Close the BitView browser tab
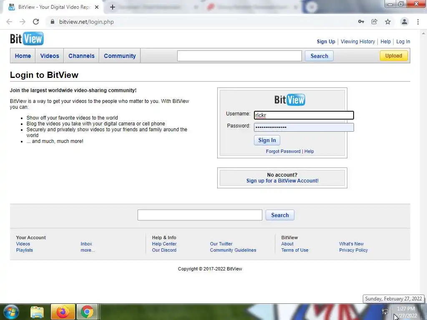427x320 pixels. pyautogui.click(x=97, y=7)
